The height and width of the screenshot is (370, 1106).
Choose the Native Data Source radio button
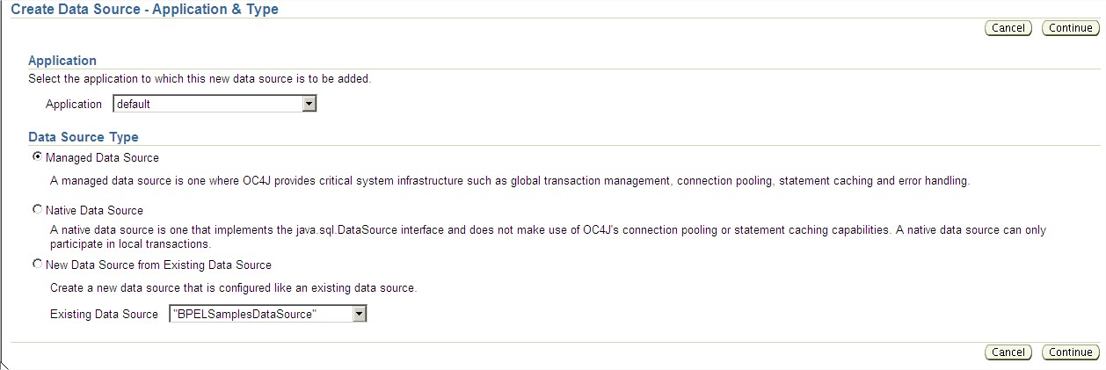pos(37,210)
